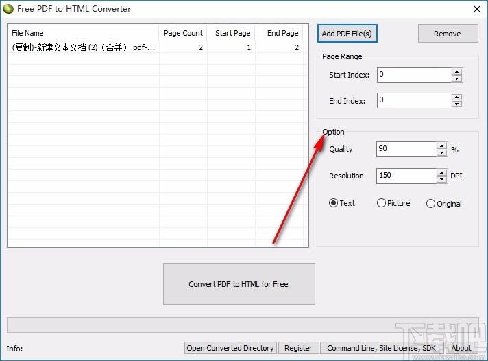Decrease Resolution with down arrow
The image size is (488, 361).
[x=441, y=179]
